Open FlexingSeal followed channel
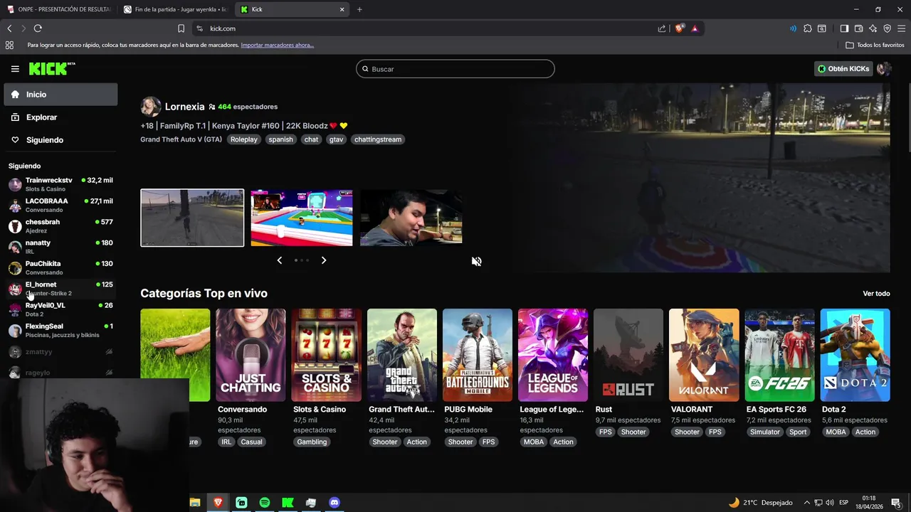 (x=60, y=330)
